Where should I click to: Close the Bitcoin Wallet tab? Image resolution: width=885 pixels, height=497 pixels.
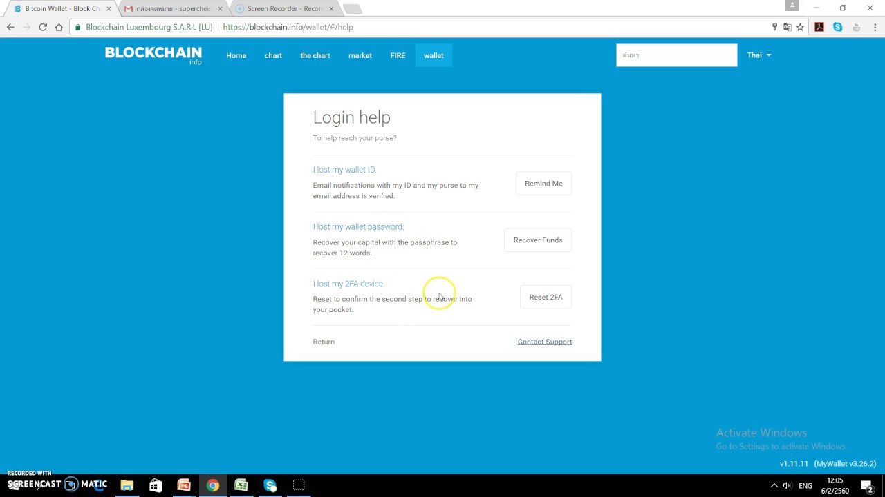coord(109,9)
